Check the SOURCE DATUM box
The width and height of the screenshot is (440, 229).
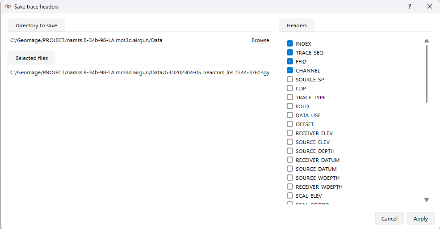click(x=290, y=169)
